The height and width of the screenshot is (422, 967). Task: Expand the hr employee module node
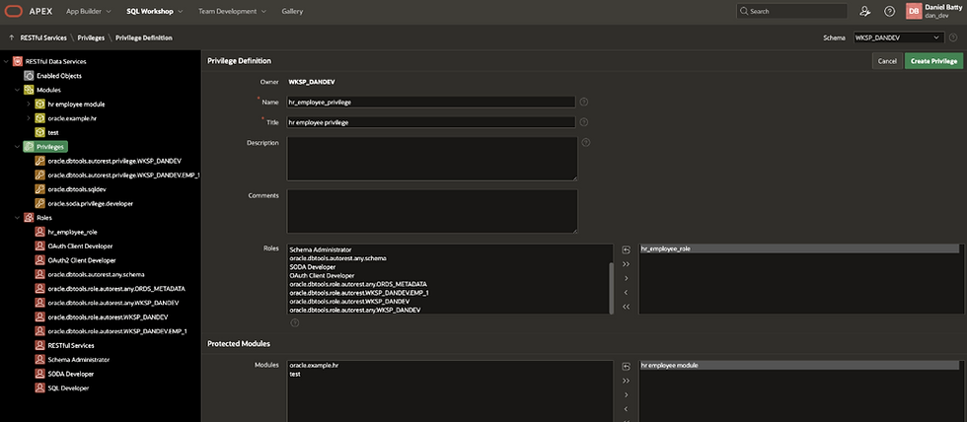point(29,105)
